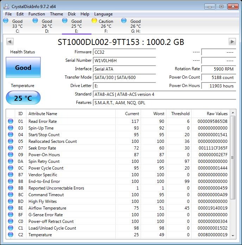Click the status orb for Read Error Rate
Viewport: 242px width, 245px height.
click(x=11, y=121)
